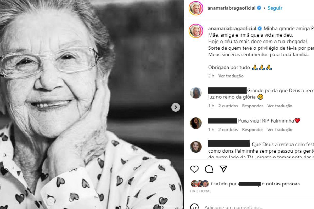The width and height of the screenshot is (314, 209).
Task: Translate the RIP Palmirinha comment
Action: (280, 130)
